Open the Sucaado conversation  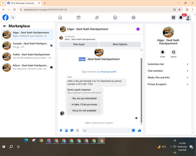tap(27, 46)
